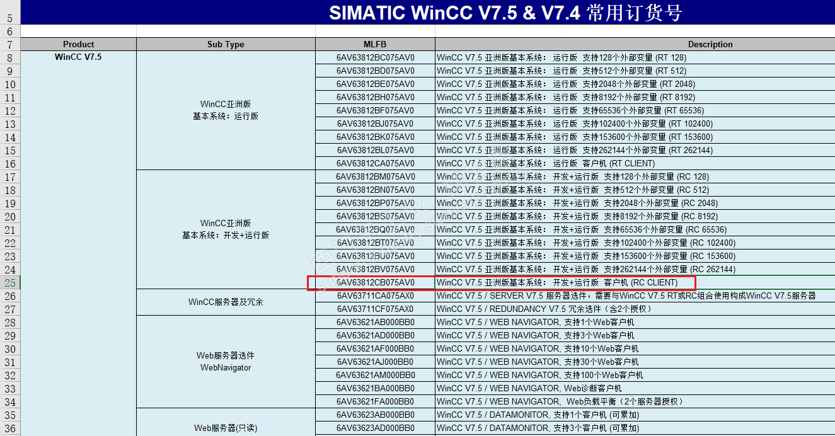Select the REDUNDANCY V7.5 冗余选件 description cell

pyautogui.click(x=635, y=309)
